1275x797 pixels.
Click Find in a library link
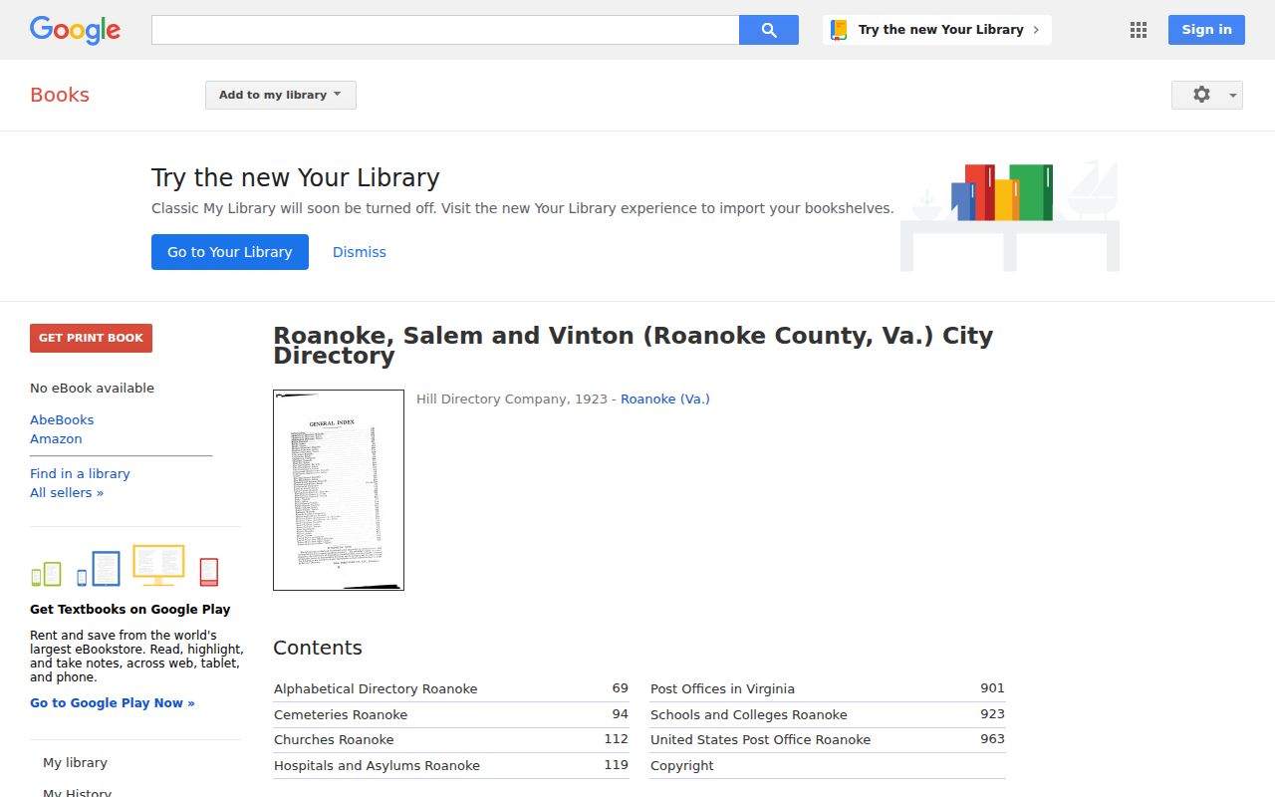[80, 473]
